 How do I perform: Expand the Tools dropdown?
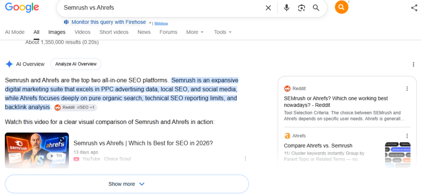pyautogui.click(x=222, y=32)
